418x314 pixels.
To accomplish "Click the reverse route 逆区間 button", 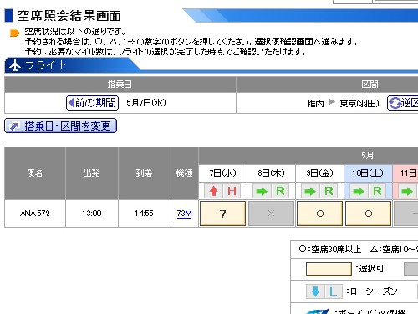I will [x=403, y=103].
